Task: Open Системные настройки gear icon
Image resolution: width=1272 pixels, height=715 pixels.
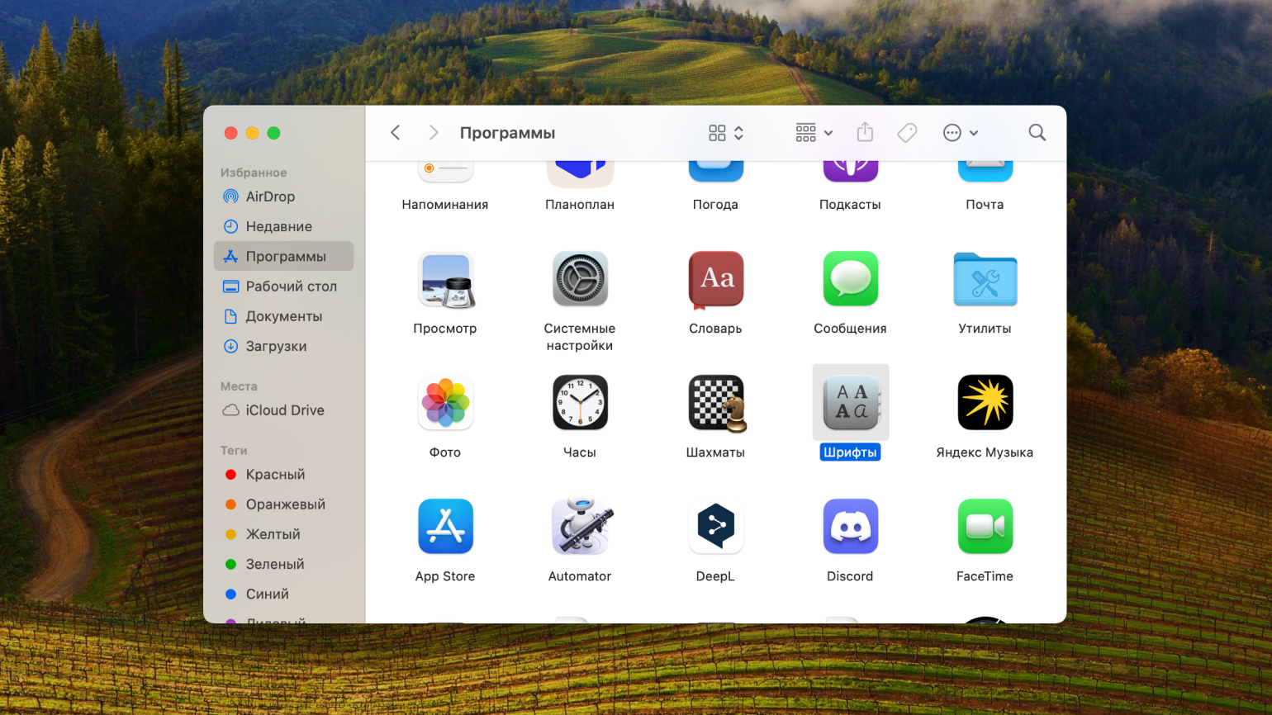Action: (x=580, y=280)
